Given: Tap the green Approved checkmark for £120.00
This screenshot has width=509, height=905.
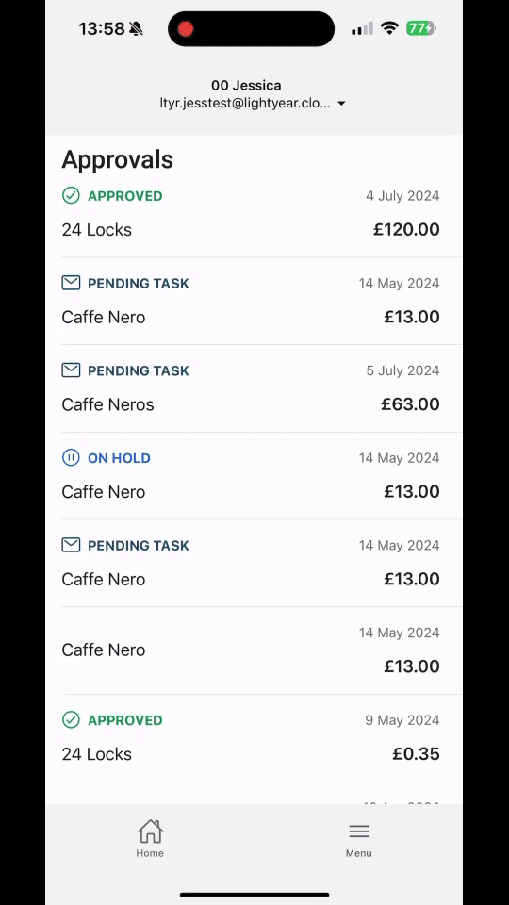Looking at the screenshot, I should (x=71, y=196).
